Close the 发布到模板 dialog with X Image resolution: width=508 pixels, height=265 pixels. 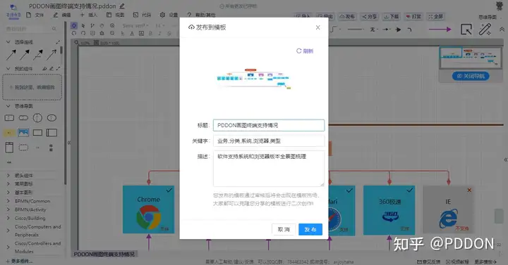point(317,27)
